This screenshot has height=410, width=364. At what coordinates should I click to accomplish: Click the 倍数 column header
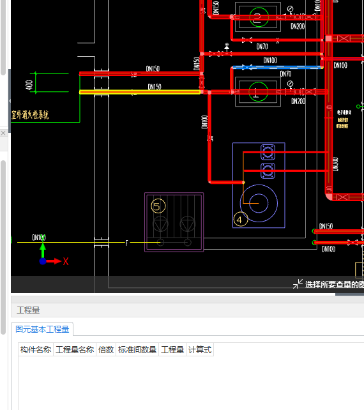pyautogui.click(x=106, y=349)
